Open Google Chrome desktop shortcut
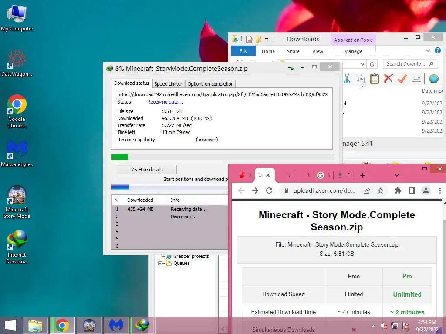Image resolution: width=446 pixels, height=334 pixels. tap(17, 111)
